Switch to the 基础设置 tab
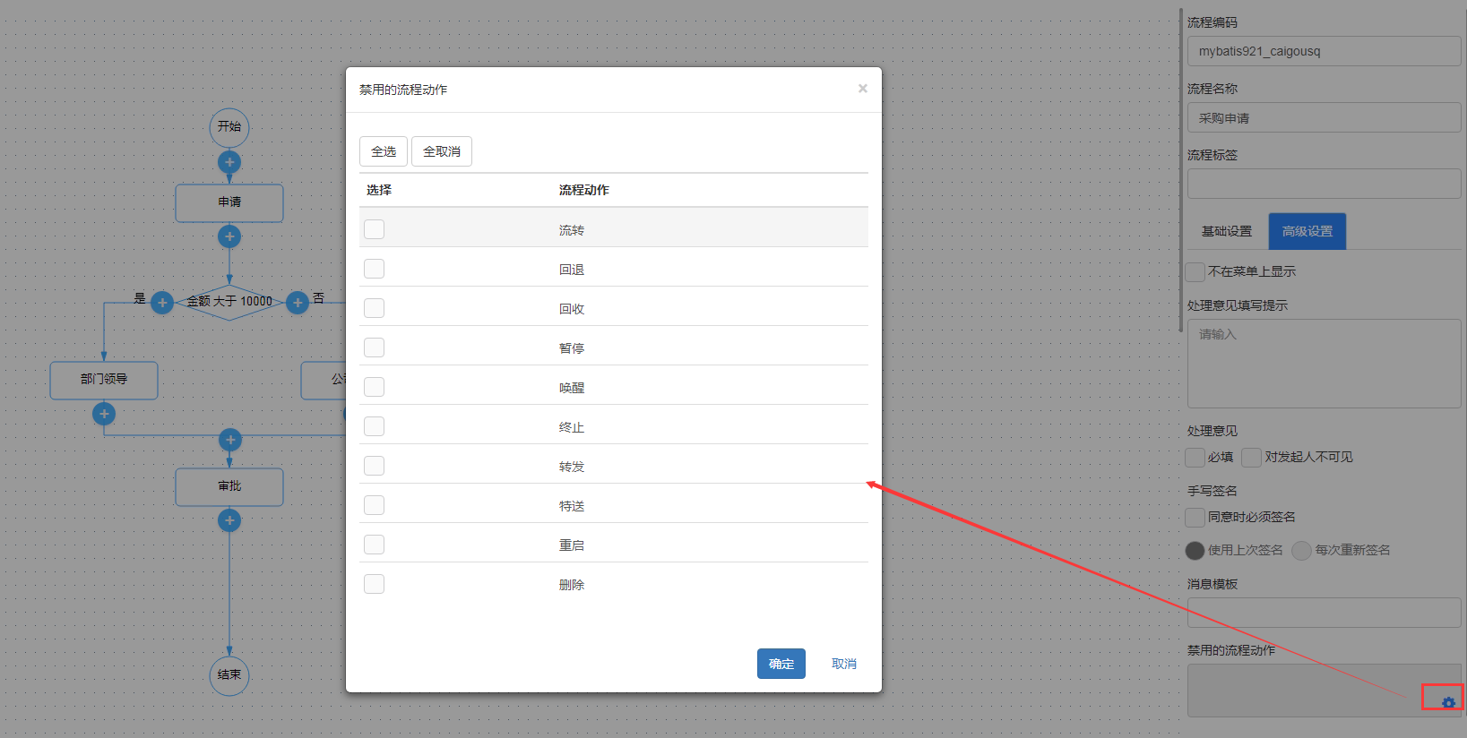This screenshot has height=738, width=1467. tap(1226, 231)
